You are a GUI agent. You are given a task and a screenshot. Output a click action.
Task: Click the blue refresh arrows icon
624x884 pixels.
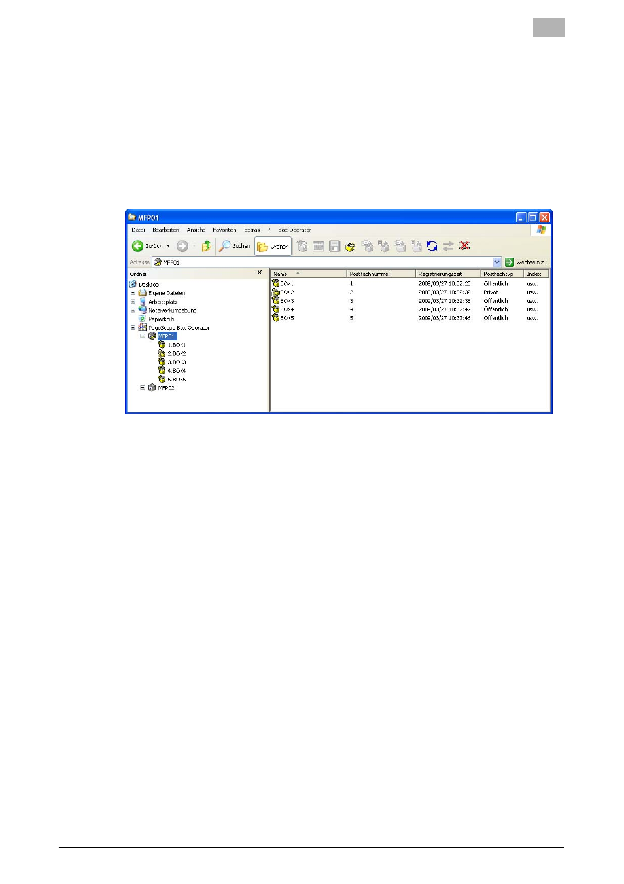(432, 246)
